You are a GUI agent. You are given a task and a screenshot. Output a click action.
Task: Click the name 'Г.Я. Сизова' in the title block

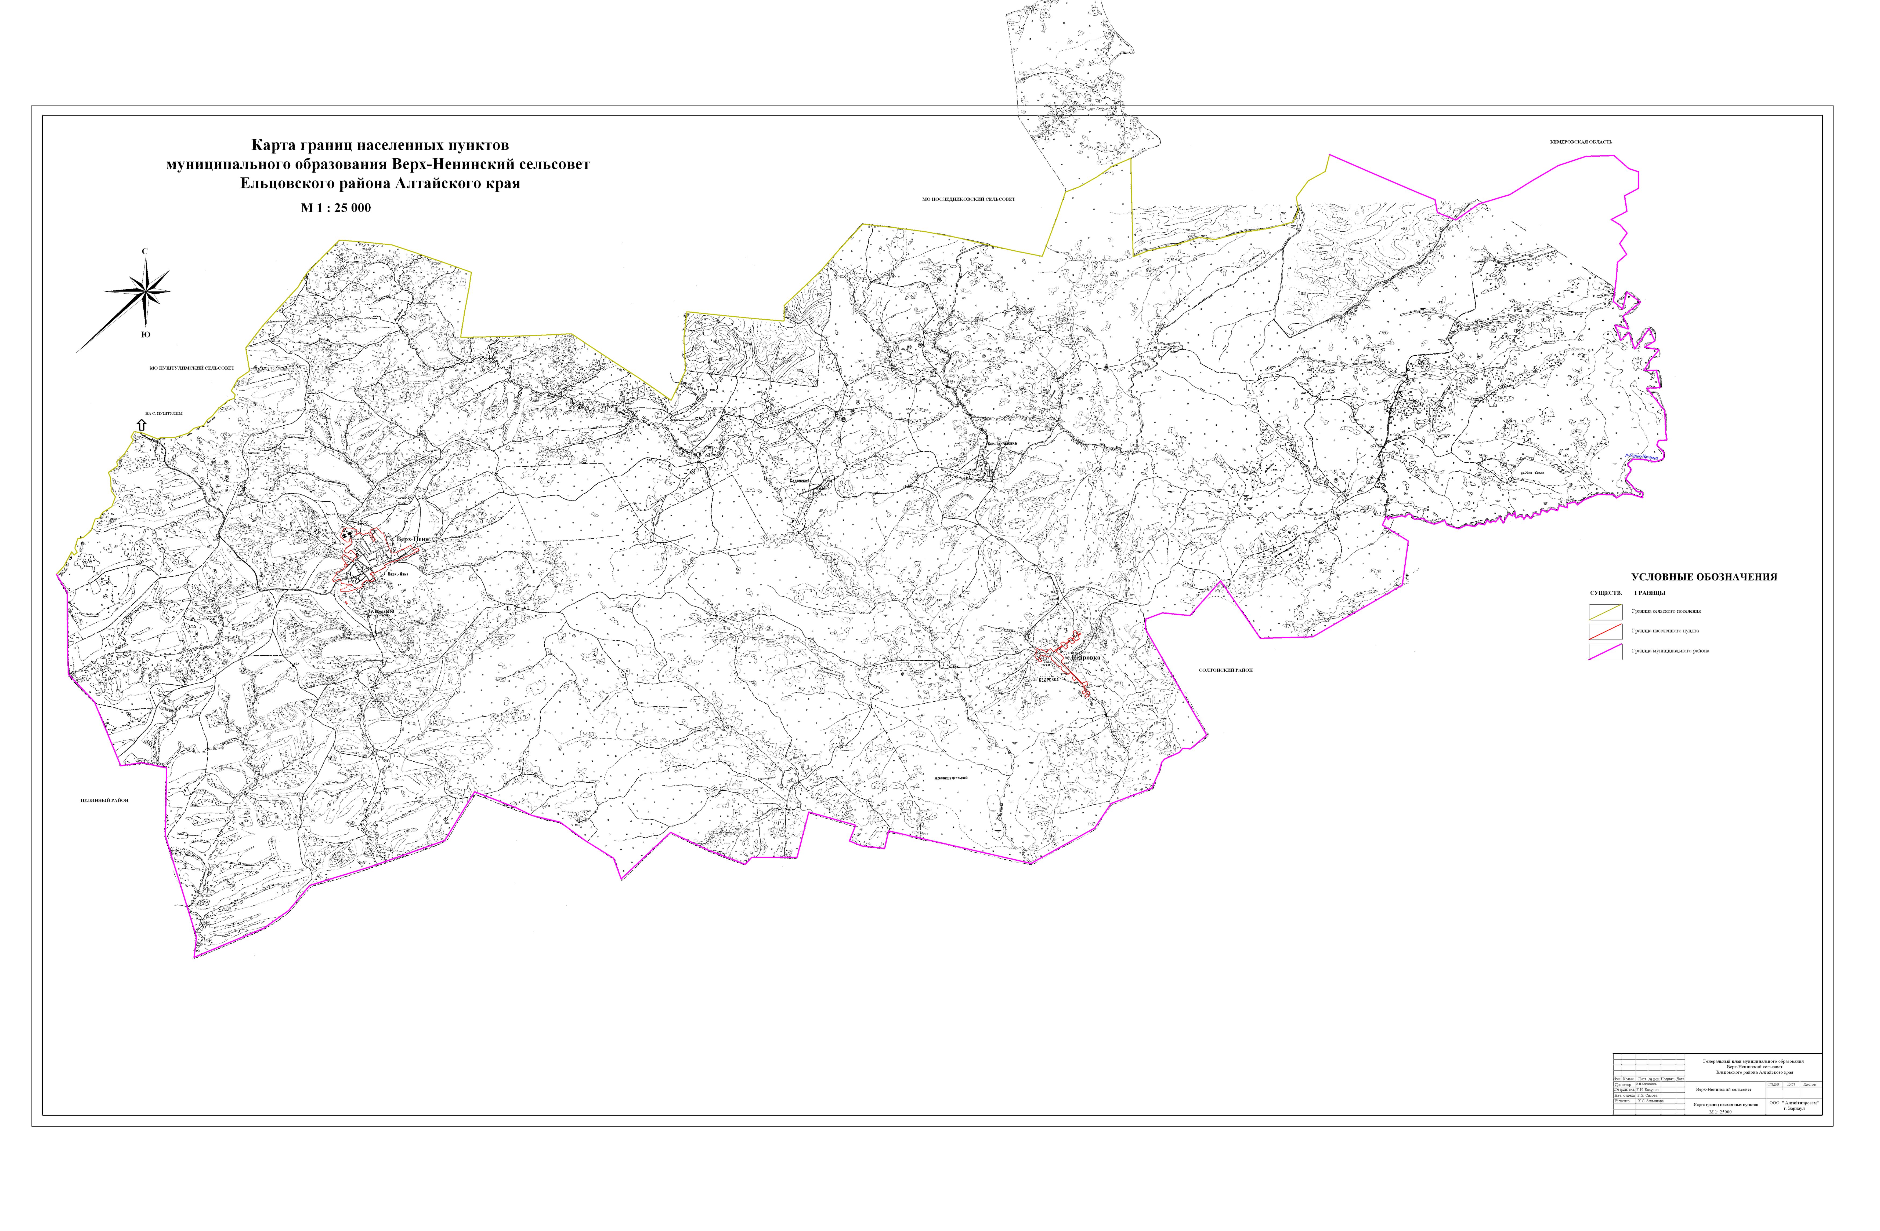point(1648,1095)
